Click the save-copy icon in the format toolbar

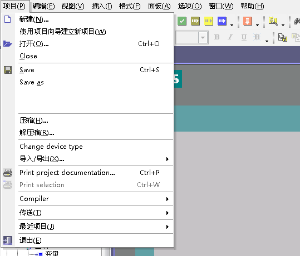point(283,37)
